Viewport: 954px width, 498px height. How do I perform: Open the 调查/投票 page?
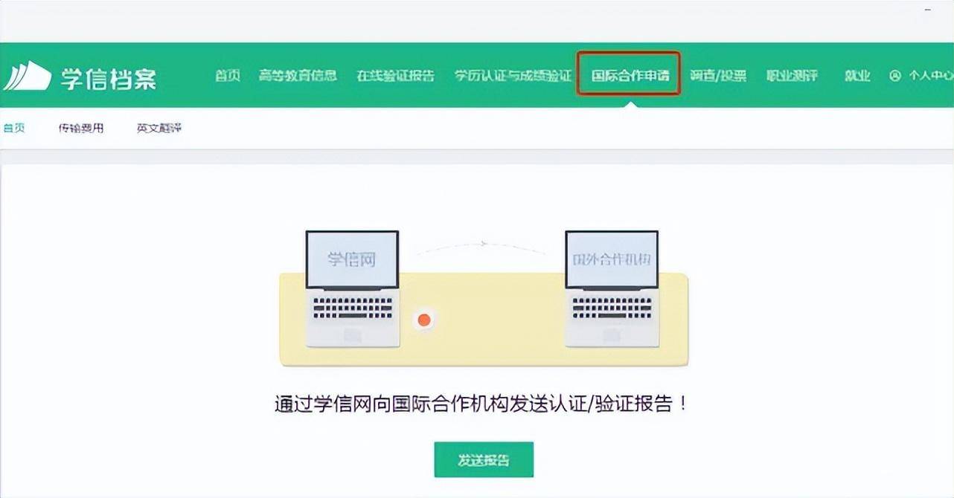718,76
